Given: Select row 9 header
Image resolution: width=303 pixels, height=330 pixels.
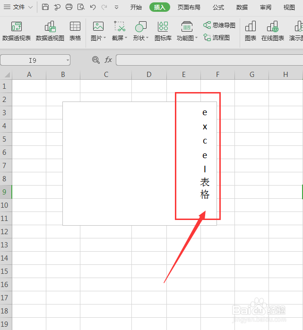Looking at the screenshot, I should pos(6,192).
